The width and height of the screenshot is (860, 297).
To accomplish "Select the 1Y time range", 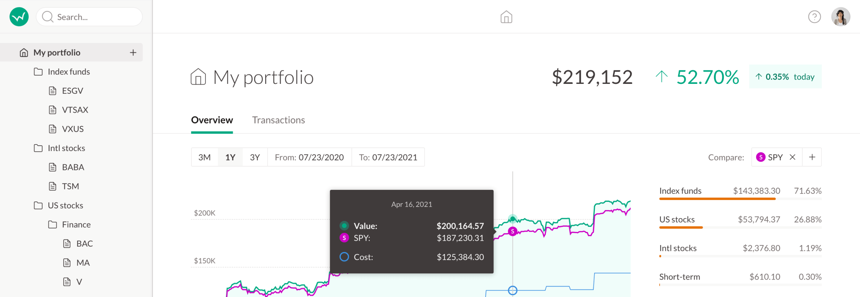I will click(x=230, y=157).
